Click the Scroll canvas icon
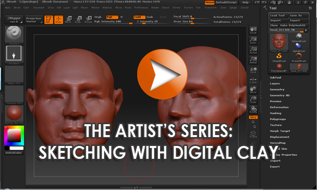Image resolution: width=317 pixels, height=190 pixels. pyautogui.click(x=253, y=30)
